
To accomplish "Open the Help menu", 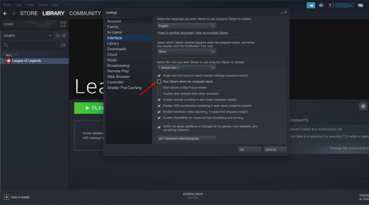I will [55, 5].
